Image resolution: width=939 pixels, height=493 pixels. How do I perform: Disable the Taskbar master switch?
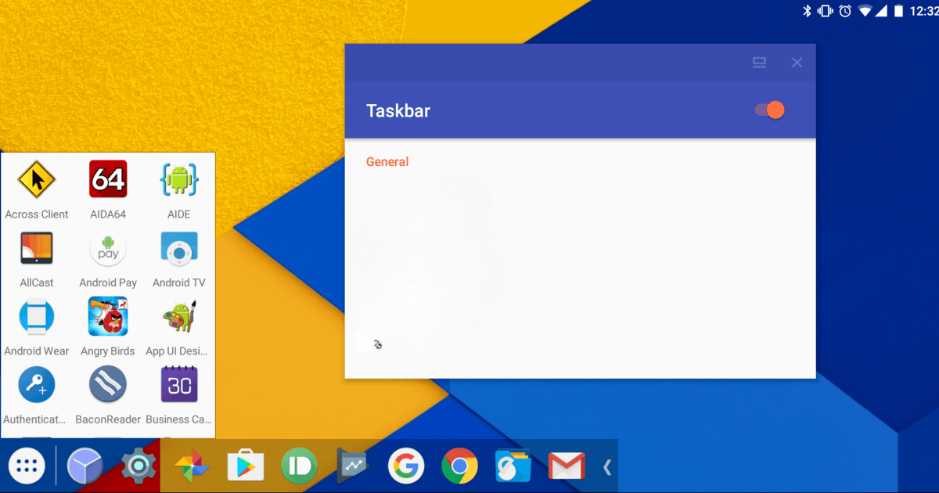(768, 110)
